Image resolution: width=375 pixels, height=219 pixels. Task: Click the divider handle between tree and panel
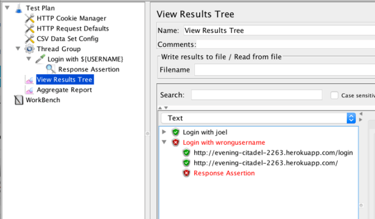pos(147,134)
